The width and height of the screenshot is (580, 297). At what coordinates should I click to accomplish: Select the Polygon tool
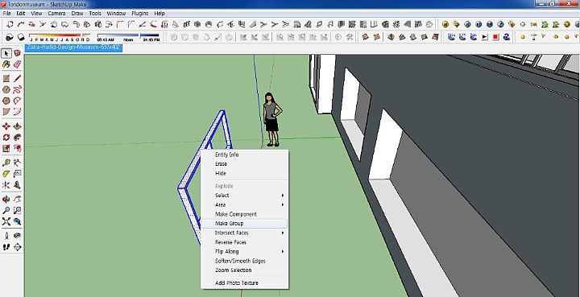pos(6,101)
